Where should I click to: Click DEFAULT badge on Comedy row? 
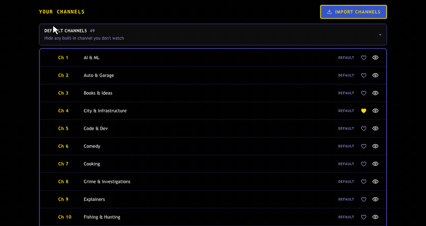tap(346, 146)
